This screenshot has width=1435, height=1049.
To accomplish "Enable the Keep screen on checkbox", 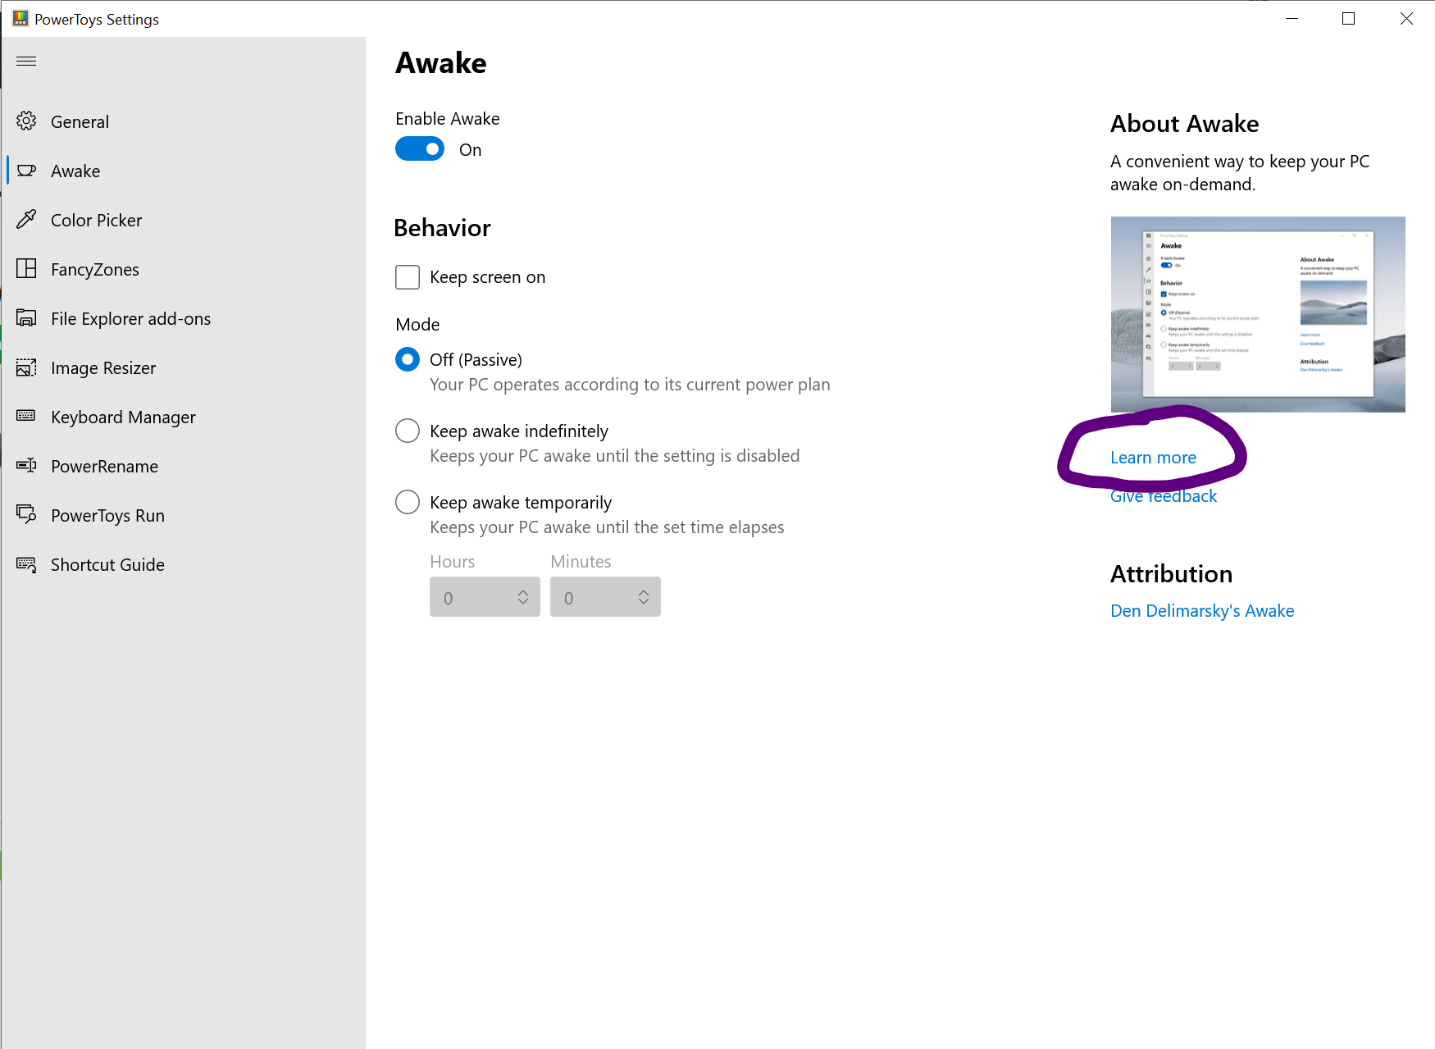I will click(x=408, y=277).
